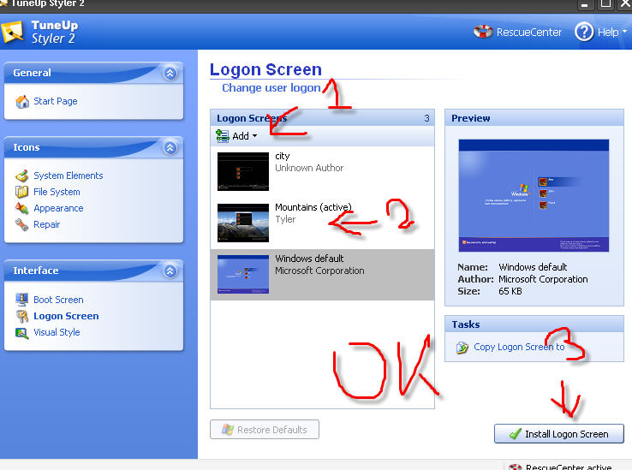Click 'Change user logon' subtitle
Image resolution: width=632 pixels, height=470 pixels.
(x=271, y=88)
